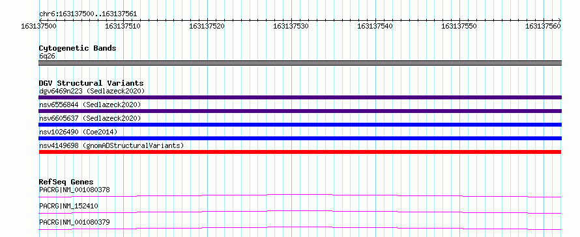Open variant nsv6556844 (Sedlazeck2020) label
This screenshot has width=580, height=237.
[x=90, y=105]
